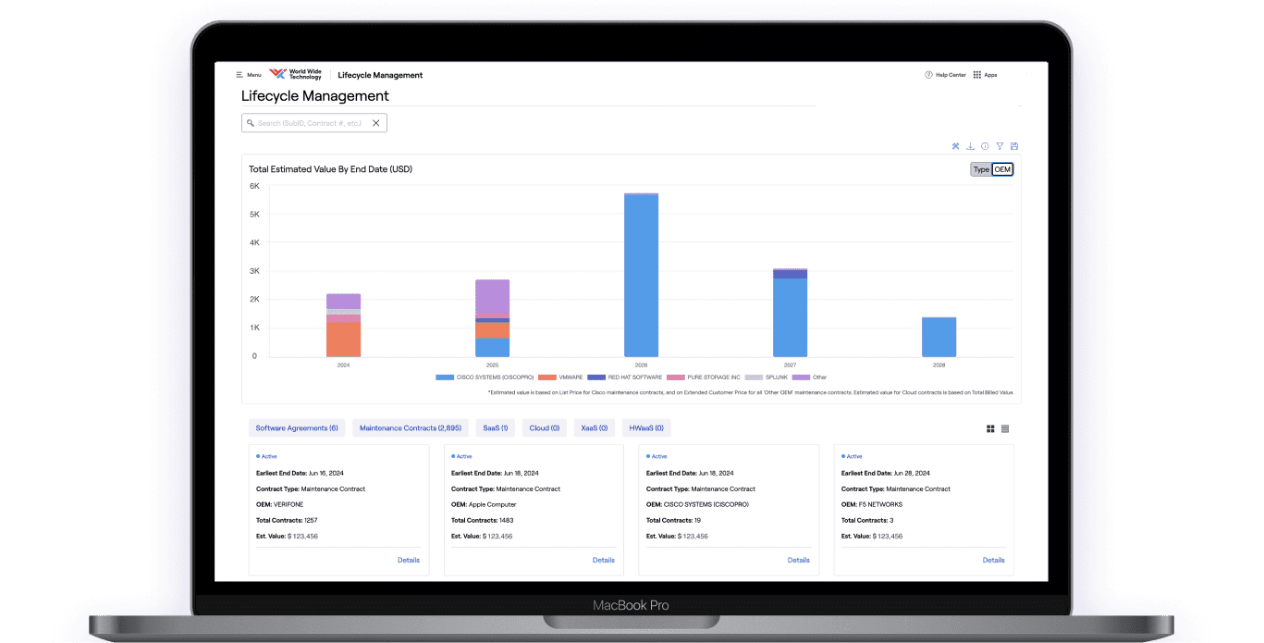This screenshot has width=1264, height=643.
Task: Click the World Wide Technology logo
Action: pos(295,75)
